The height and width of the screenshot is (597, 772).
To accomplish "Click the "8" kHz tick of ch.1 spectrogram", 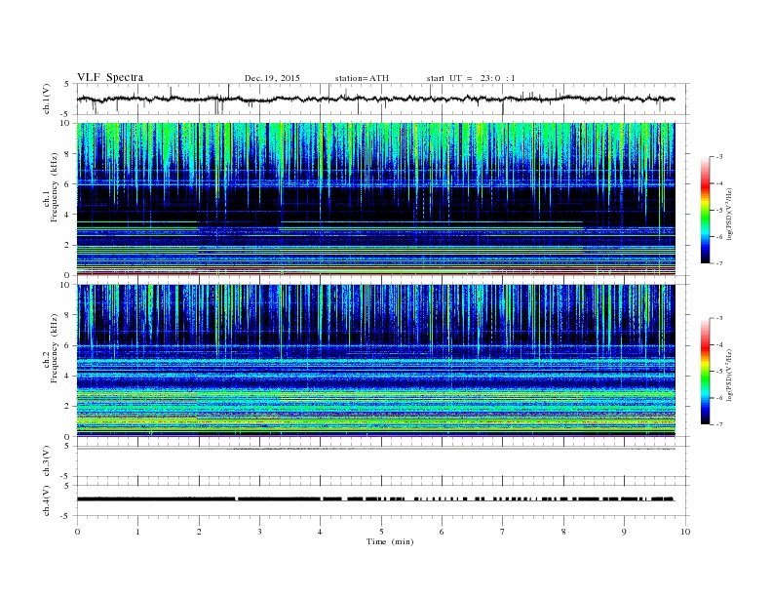I will click(67, 154).
